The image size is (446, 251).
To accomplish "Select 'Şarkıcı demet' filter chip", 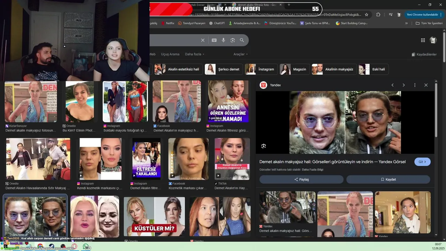I will [223, 69].
